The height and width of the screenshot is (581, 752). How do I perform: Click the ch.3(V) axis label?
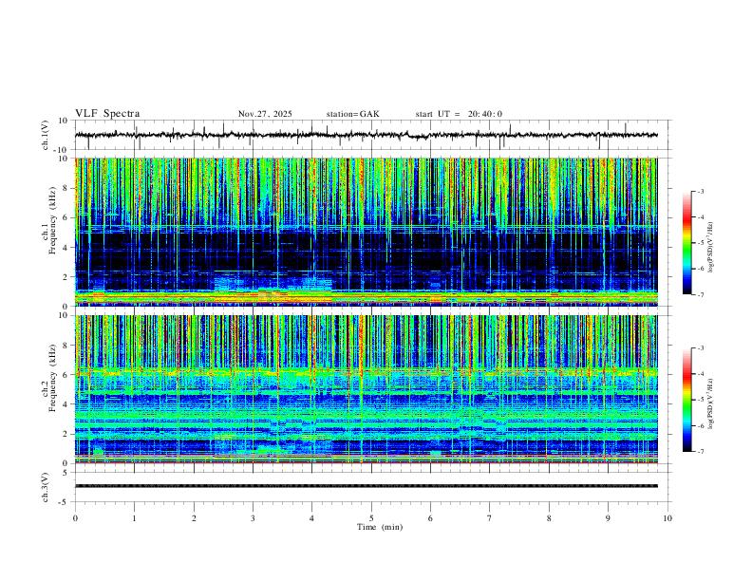click(46, 487)
